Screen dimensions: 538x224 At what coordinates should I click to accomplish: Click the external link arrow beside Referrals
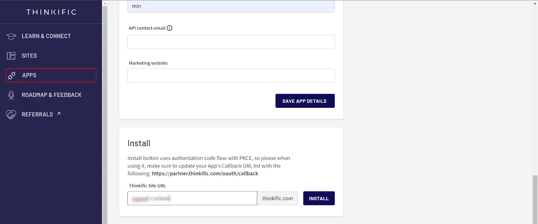(59, 114)
